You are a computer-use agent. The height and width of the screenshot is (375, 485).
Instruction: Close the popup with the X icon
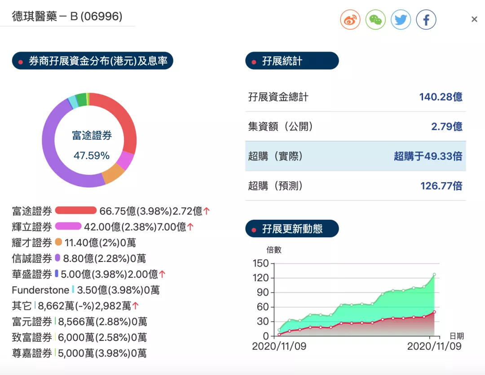pyautogui.click(x=474, y=19)
